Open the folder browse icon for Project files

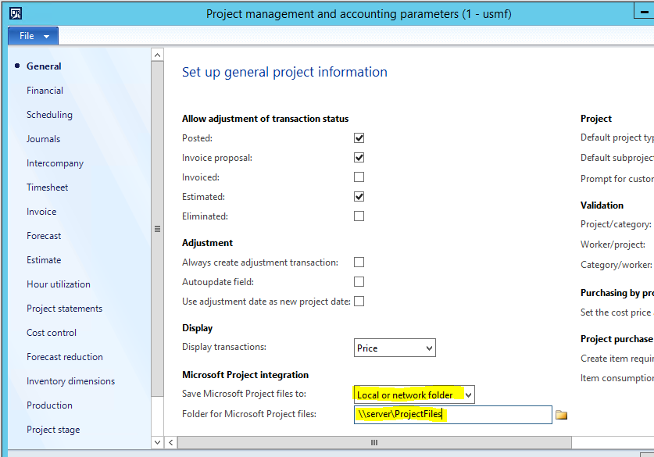561,415
